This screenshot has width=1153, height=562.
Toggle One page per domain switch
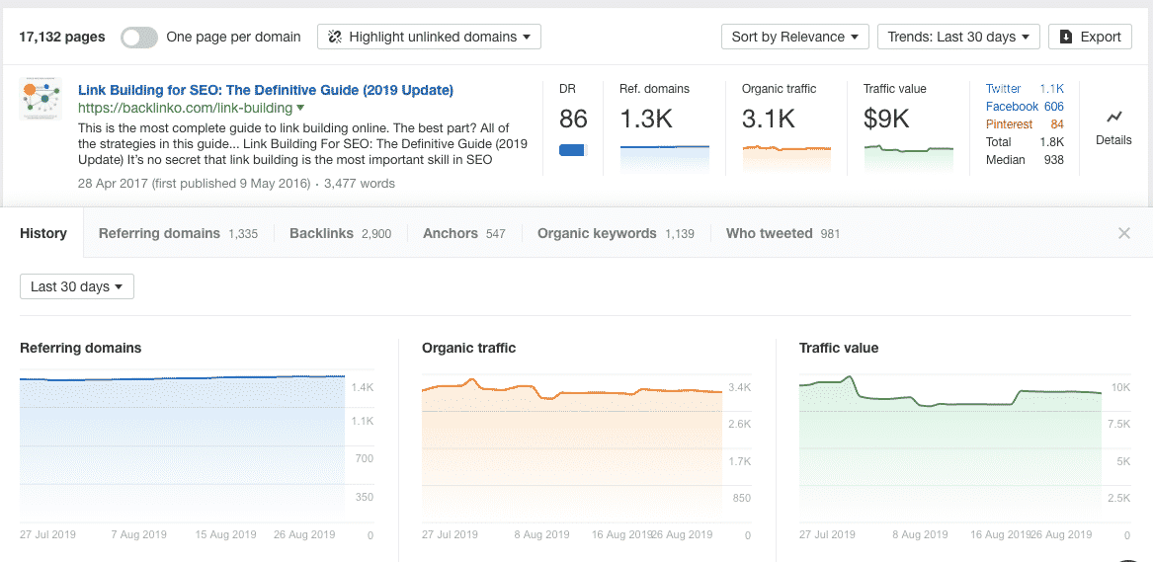click(139, 37)
